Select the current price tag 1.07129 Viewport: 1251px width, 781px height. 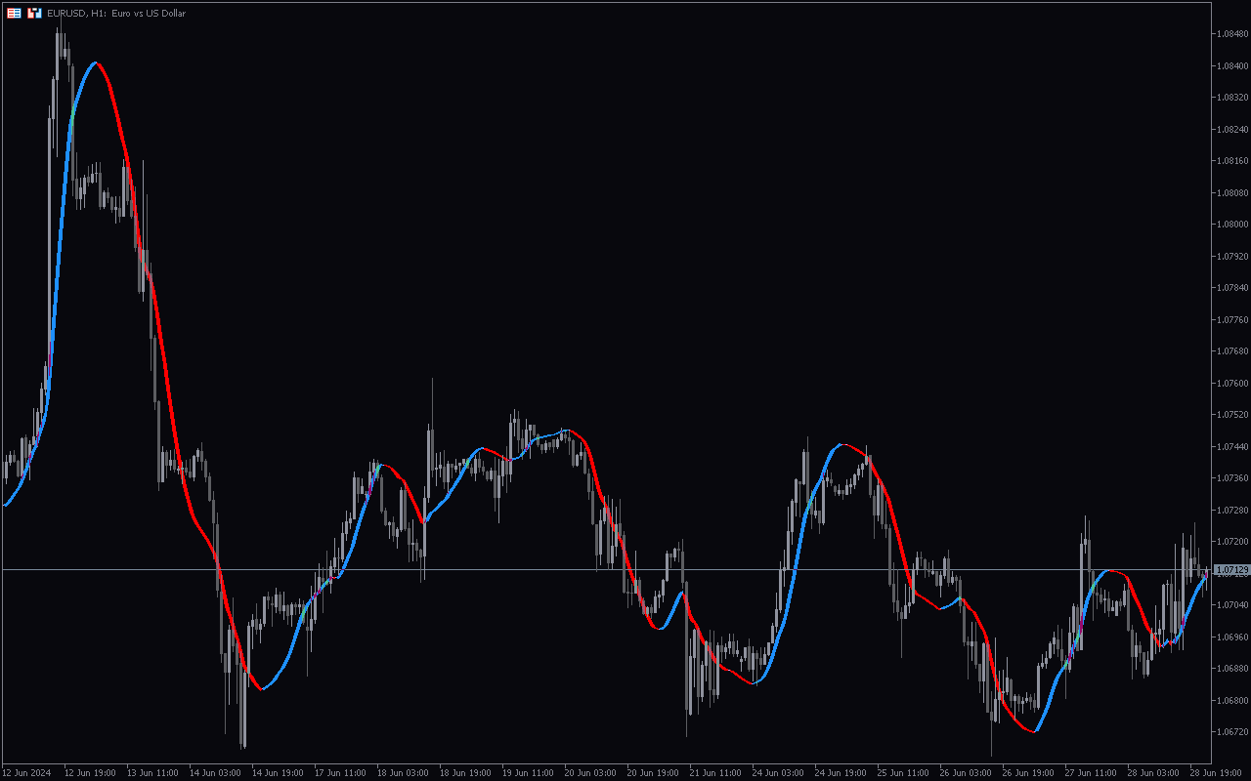[1231, 569]
